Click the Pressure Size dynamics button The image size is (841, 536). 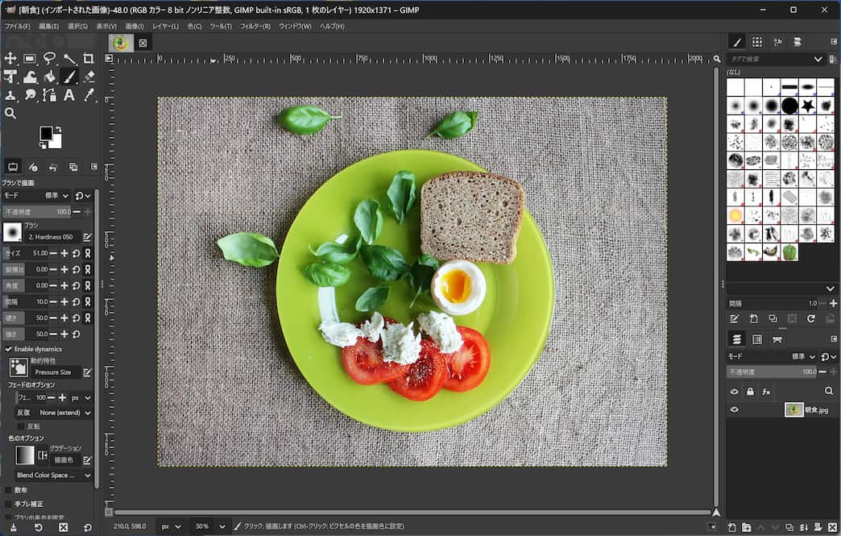[53, 372]
